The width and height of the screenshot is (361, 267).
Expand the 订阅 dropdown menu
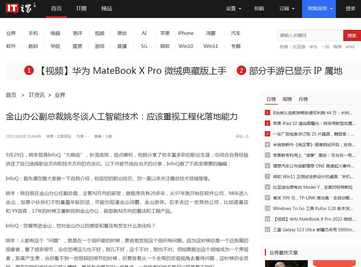point(287,9)
